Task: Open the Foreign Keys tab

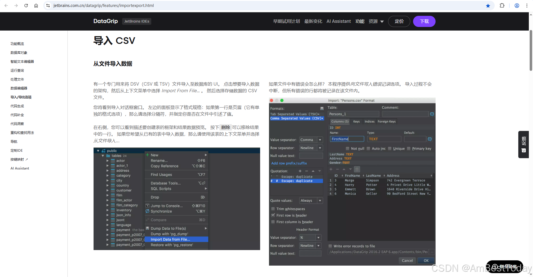Action: pyautogui.click(x=386, y=122)
